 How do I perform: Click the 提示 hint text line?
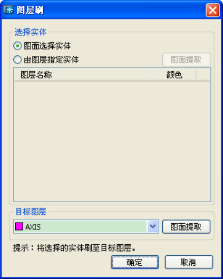click(74, 248)
